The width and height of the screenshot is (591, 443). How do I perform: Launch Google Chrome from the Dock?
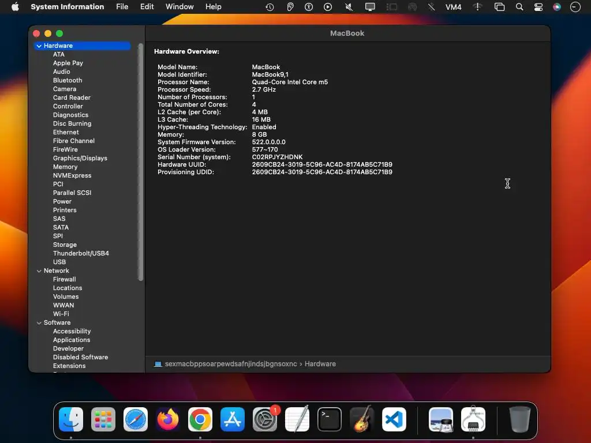(x=200, y=419)
